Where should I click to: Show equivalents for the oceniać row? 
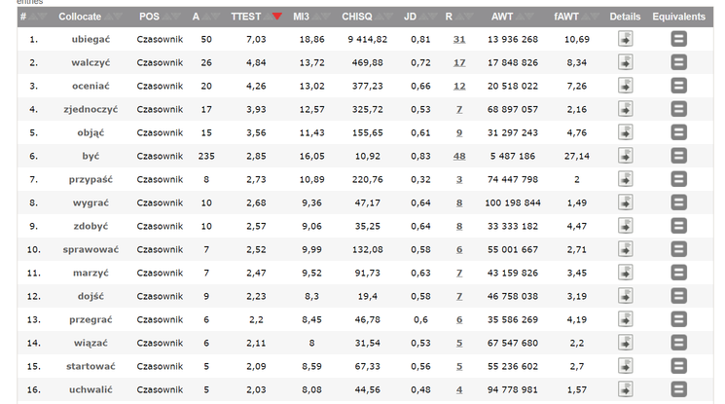pyautogui.click(x=678, y=86)
